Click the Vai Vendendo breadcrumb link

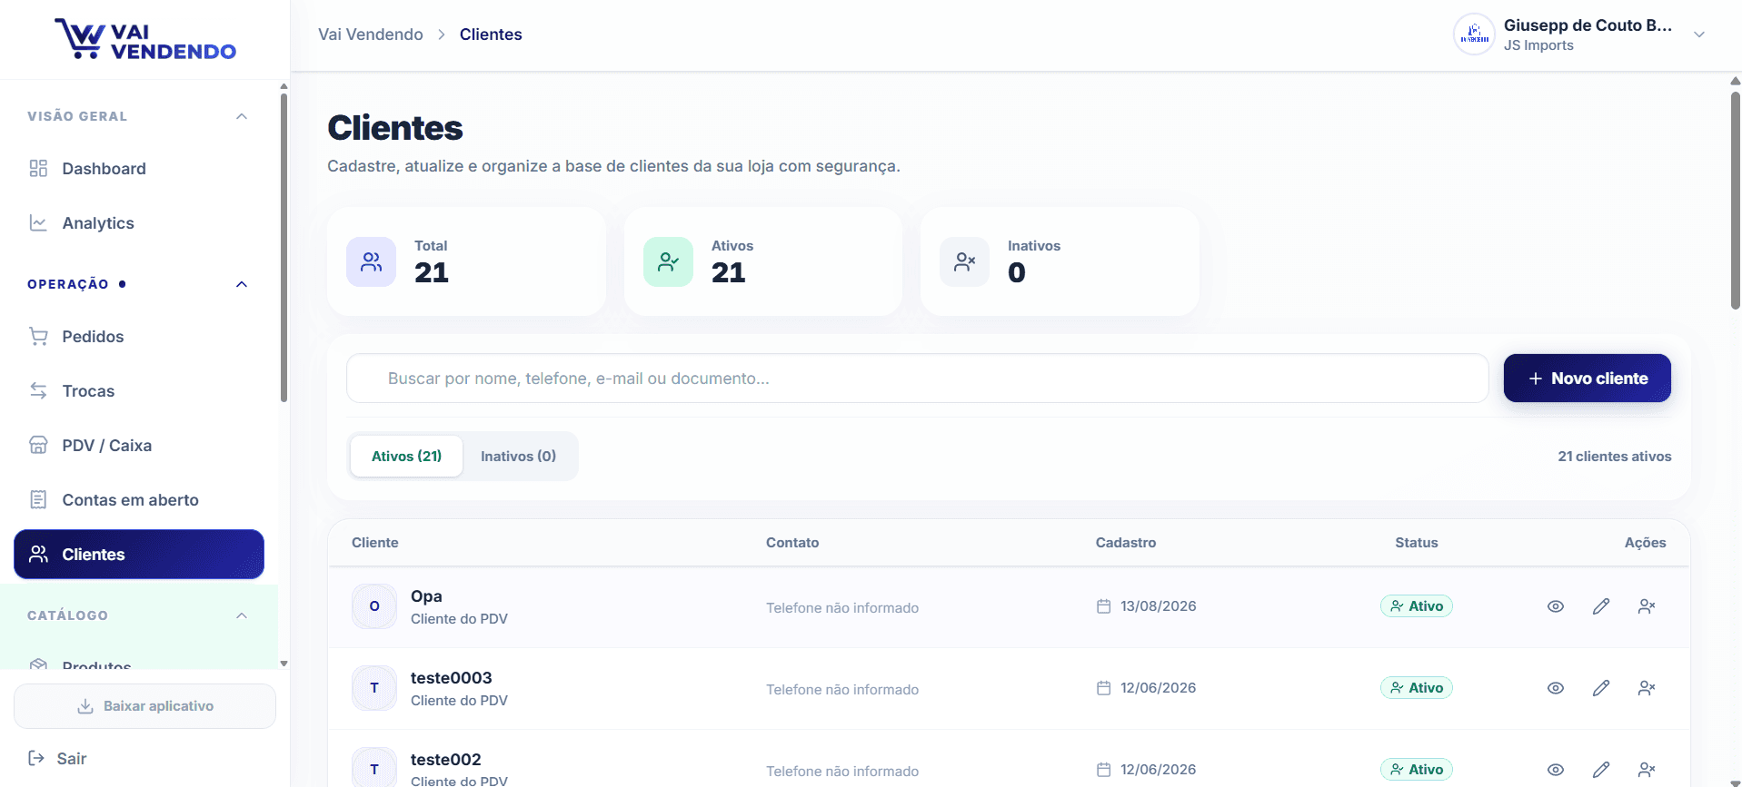coord(371,34)
